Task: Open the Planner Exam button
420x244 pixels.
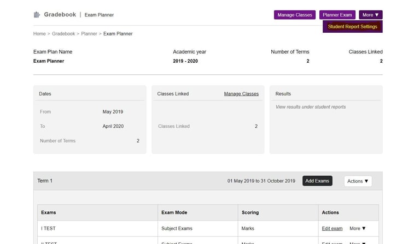Action: [337, 15]
